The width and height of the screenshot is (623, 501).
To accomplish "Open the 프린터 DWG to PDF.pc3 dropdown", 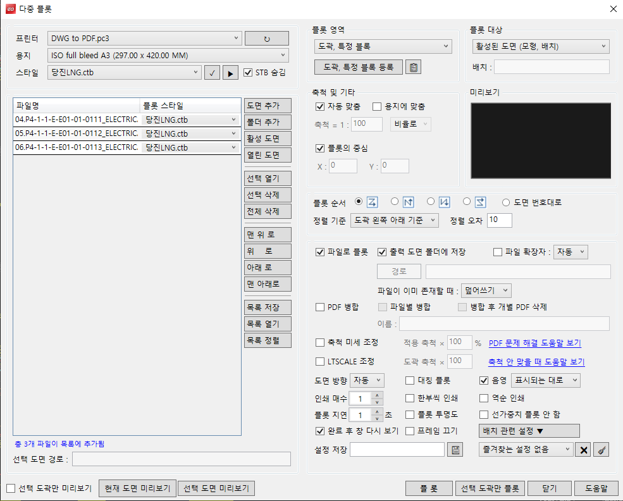I will tap(145, 39).
